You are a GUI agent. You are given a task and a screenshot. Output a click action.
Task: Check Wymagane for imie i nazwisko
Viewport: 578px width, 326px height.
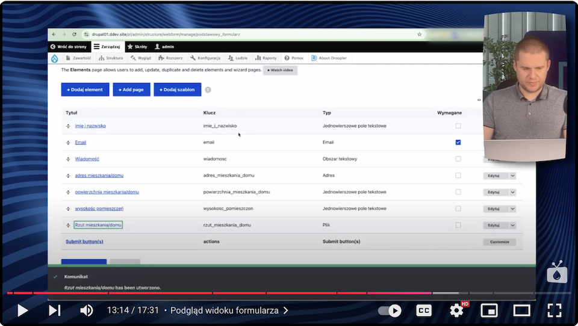point(458,126)
